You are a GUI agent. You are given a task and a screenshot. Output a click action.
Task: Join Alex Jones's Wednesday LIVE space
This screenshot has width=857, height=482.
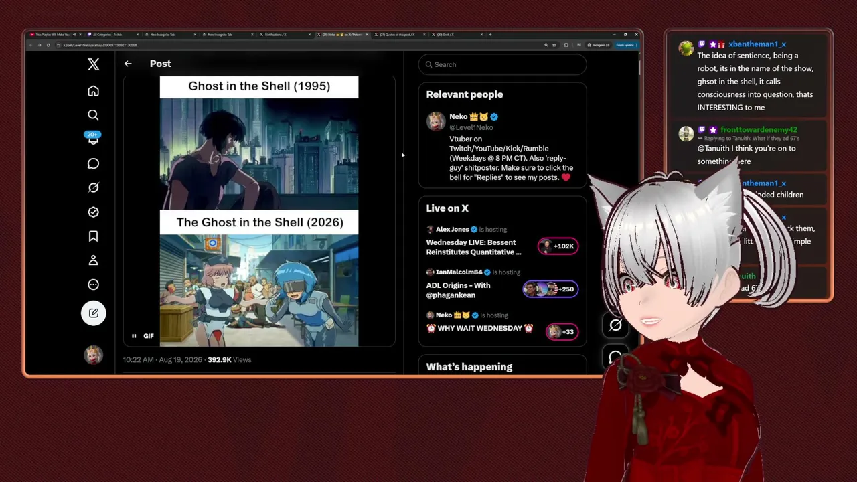point(473,247)
